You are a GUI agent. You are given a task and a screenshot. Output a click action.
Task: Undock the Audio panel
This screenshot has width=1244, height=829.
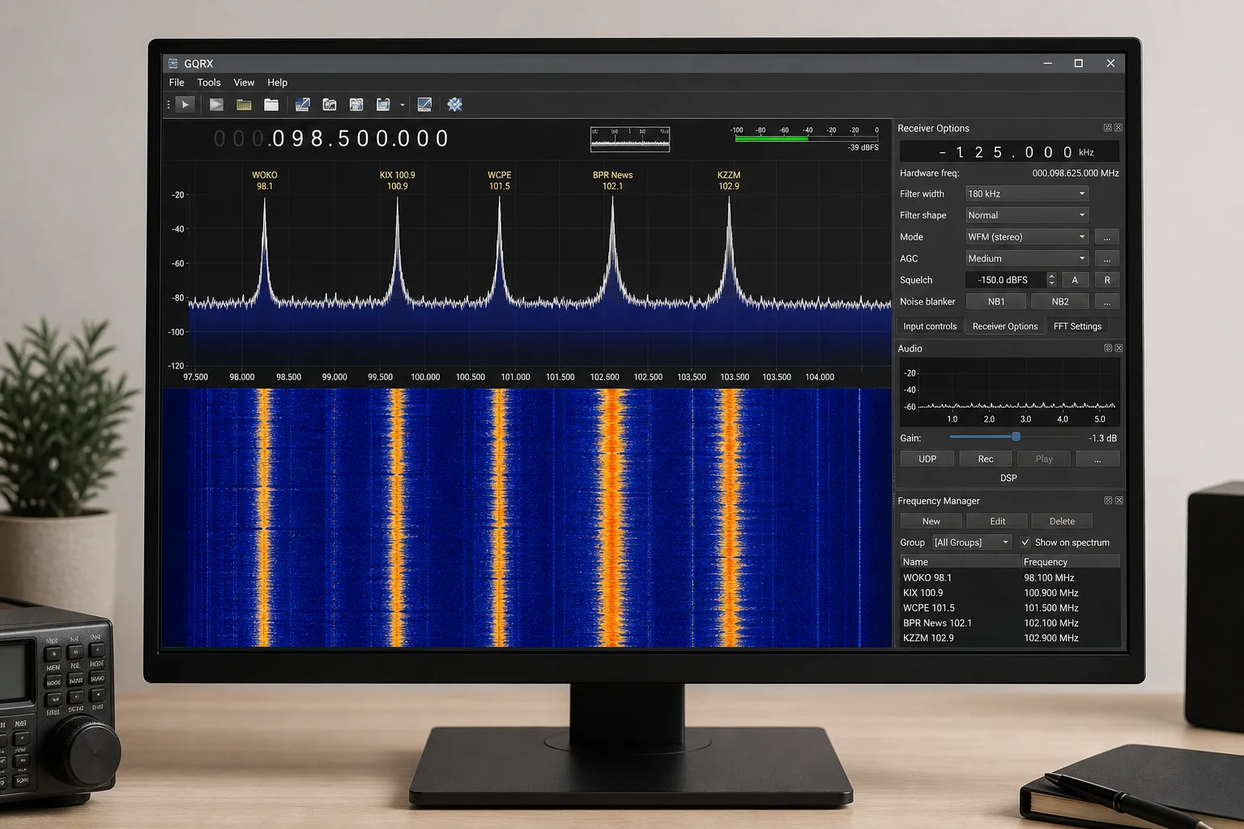[x=1108, y=348]
